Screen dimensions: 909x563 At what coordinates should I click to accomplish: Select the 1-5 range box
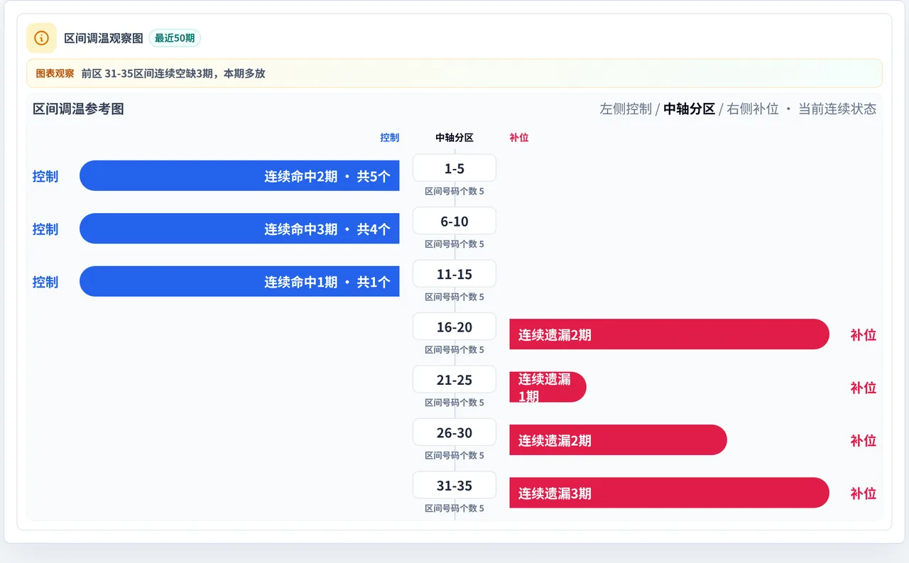[454, 168]
